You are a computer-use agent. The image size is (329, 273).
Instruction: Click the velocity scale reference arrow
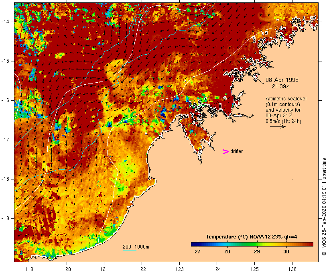click(x=278, y=126)
